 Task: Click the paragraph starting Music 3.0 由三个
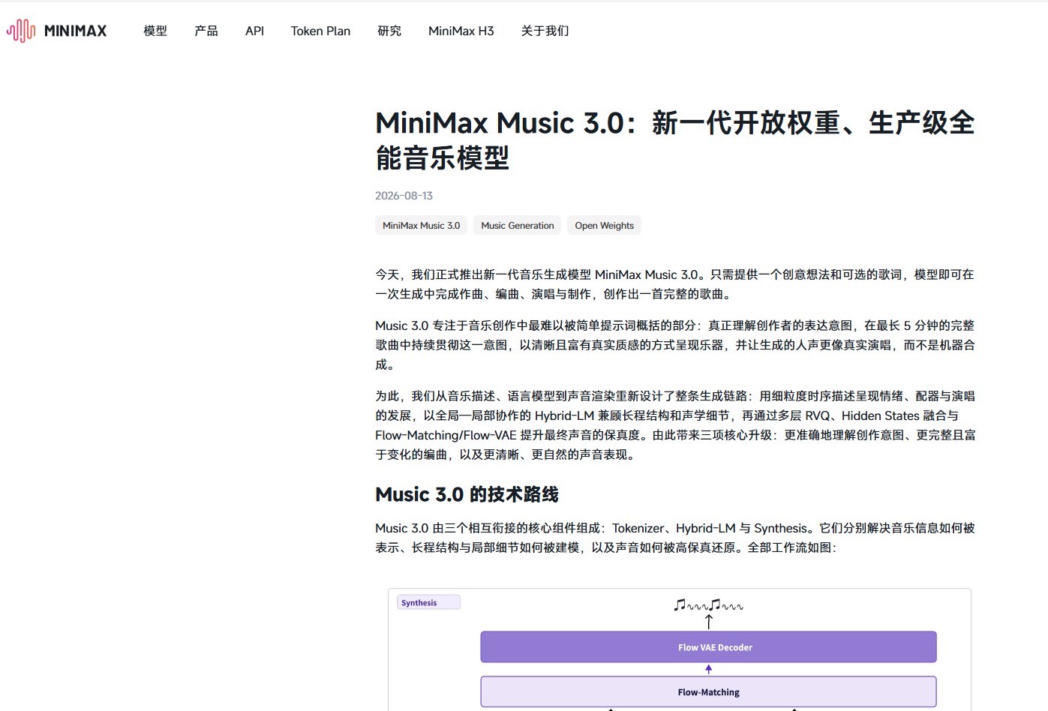pyautogui.click(x=675, y=538)
